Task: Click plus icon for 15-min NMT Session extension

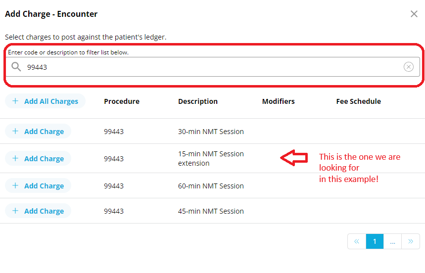Action: coord(15,158)
